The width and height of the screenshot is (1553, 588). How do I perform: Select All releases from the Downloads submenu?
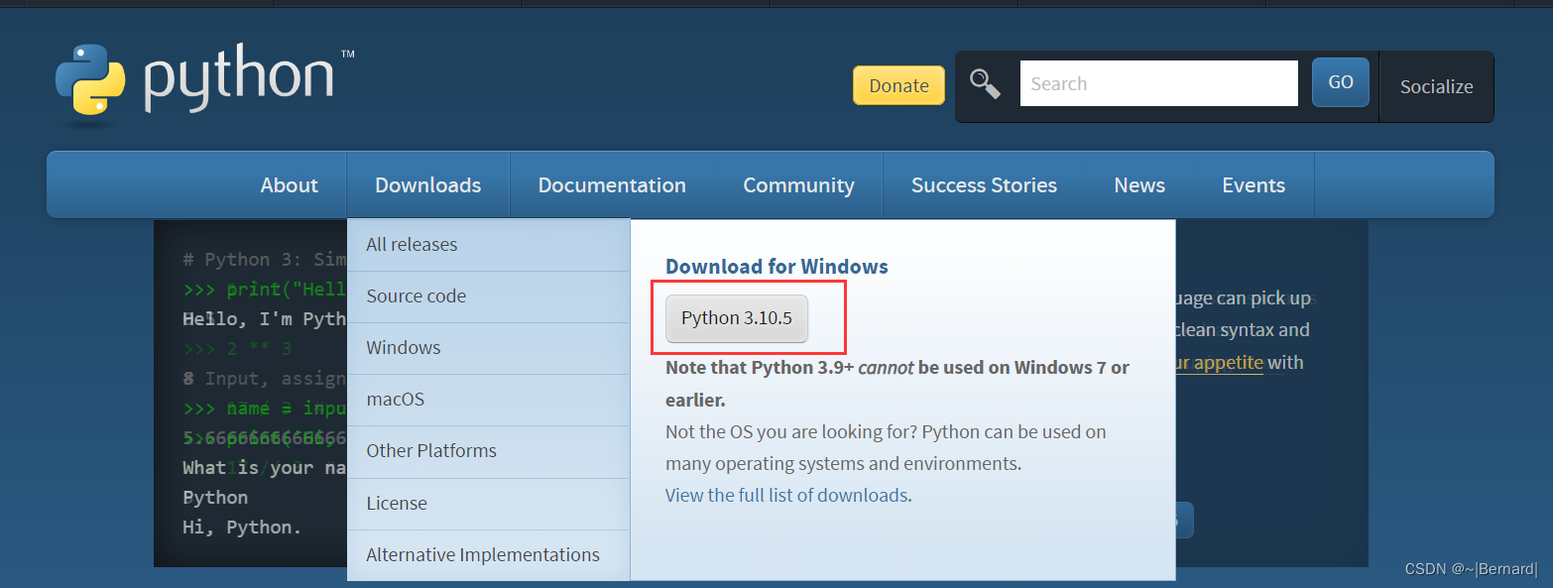pyautogui.click(x=489, y=245)
